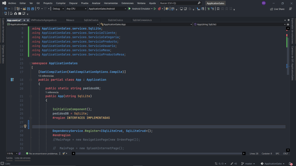Viewport: 296px width, 166px height.
Task: Click the navigate backward arrow icon
Action: [x=6, y=9]
